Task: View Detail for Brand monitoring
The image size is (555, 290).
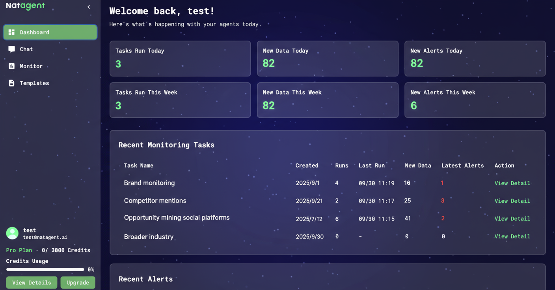Action: click(512, 183)
